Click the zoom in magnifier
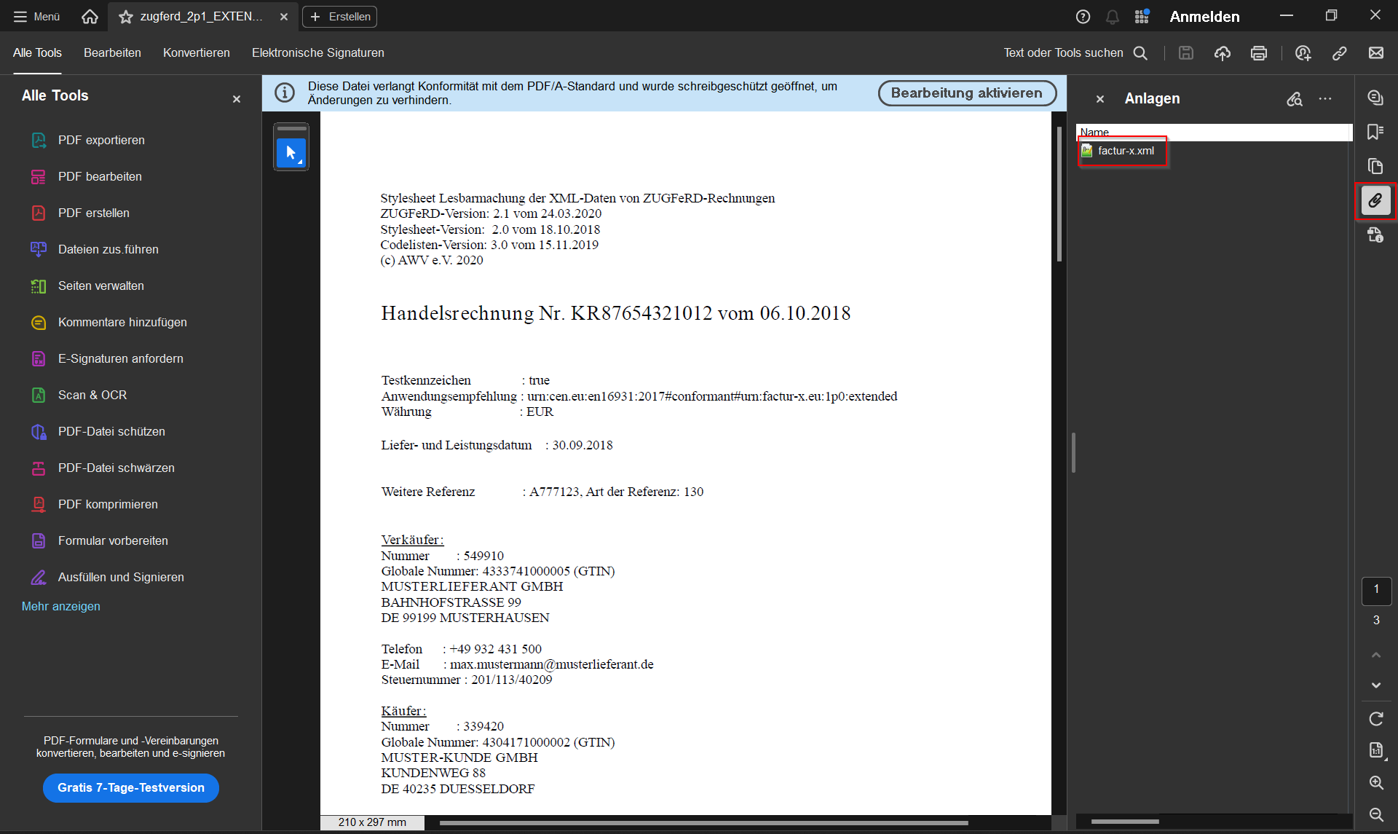 click(x=1376, y=782)
